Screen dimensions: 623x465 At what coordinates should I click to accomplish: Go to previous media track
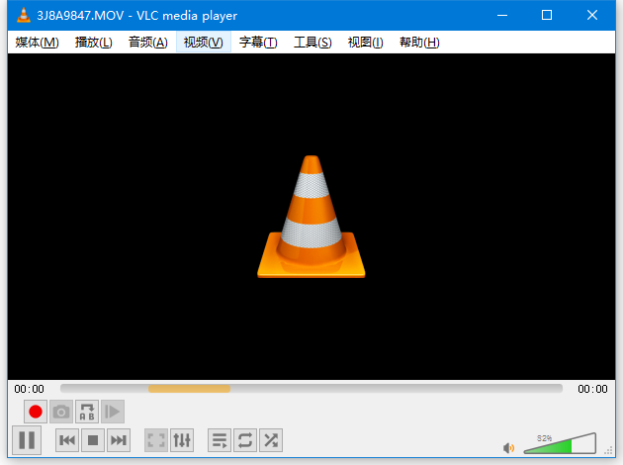click(67, 440)
